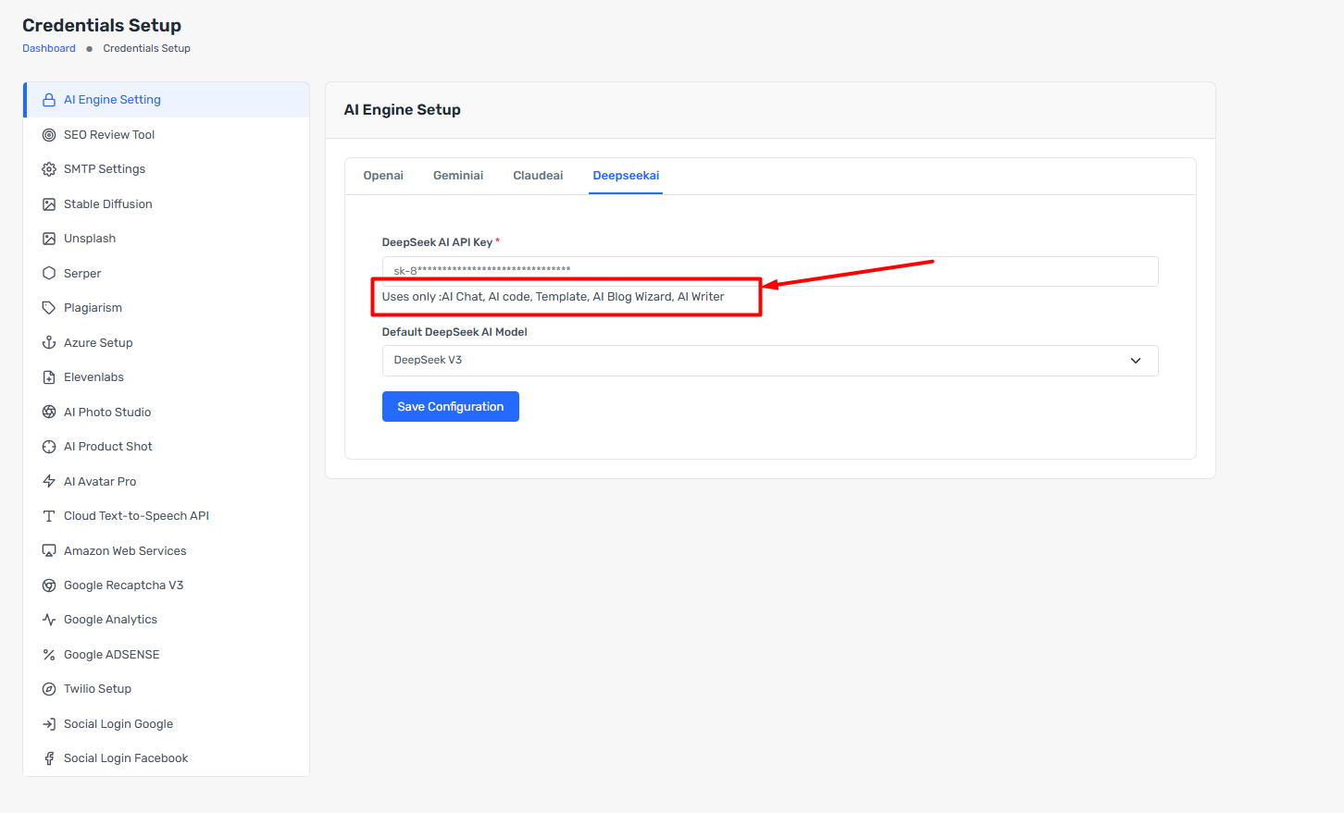Viewport: 1344px width, 813px height.
Task: Click the lightning icon beside AI Avatar Pro
Action: click(49, 482)
